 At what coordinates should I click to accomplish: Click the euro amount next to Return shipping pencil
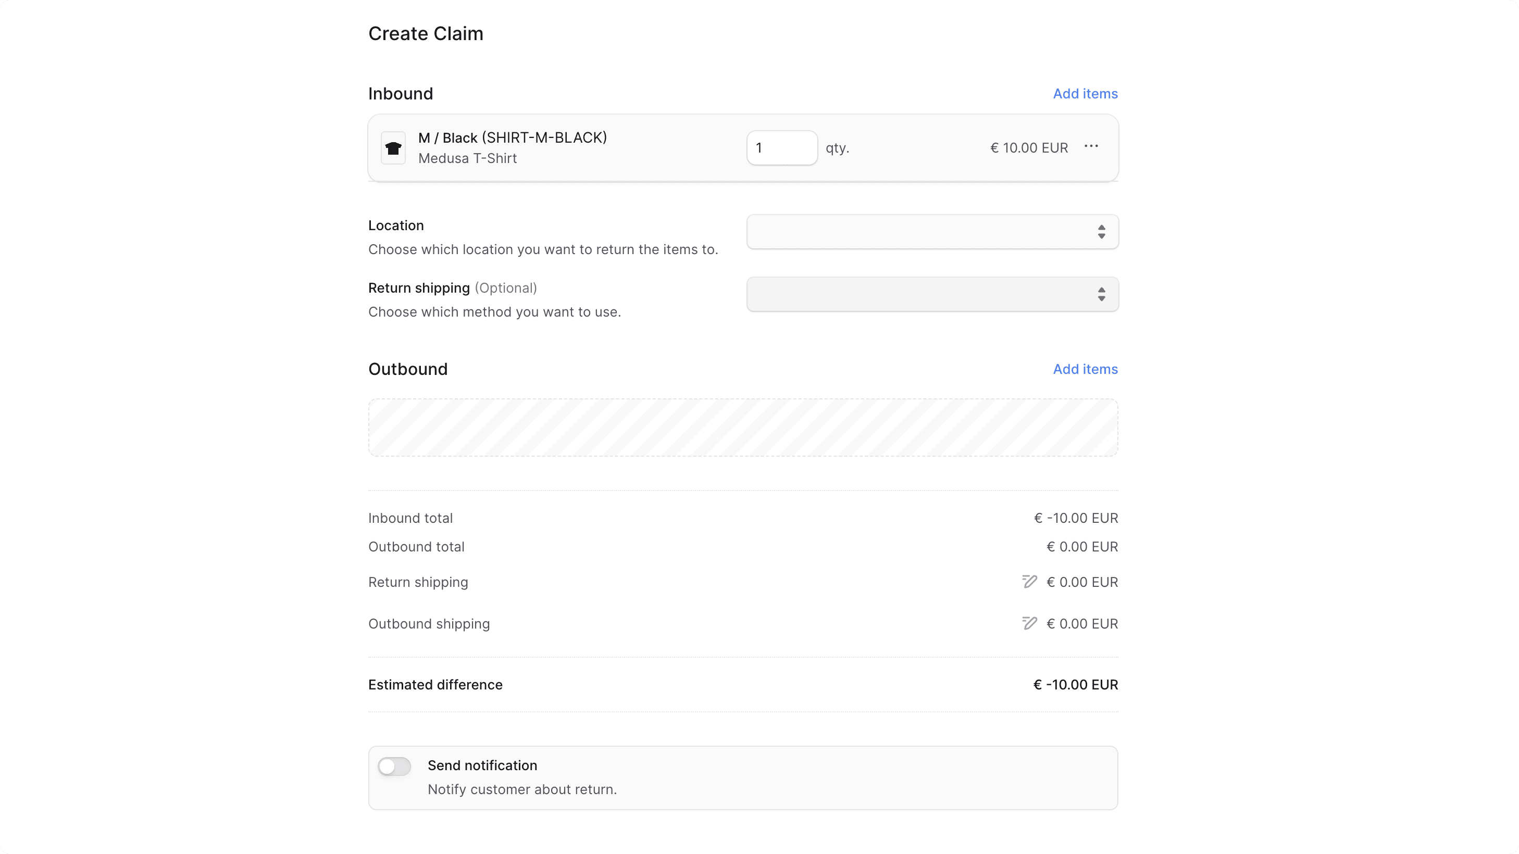point(1081,582)
